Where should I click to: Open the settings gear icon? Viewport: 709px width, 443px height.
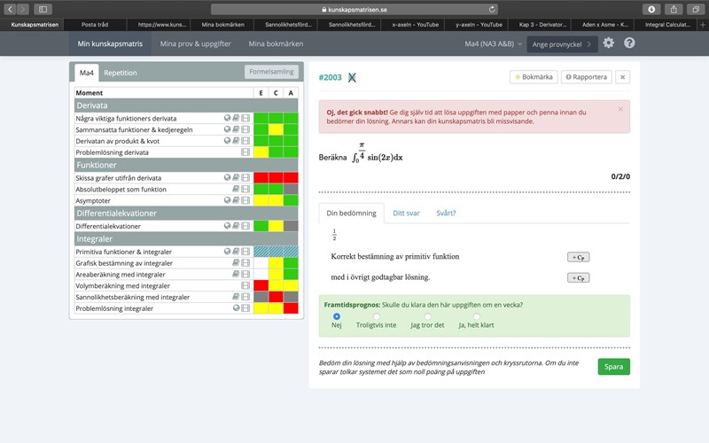608,43
